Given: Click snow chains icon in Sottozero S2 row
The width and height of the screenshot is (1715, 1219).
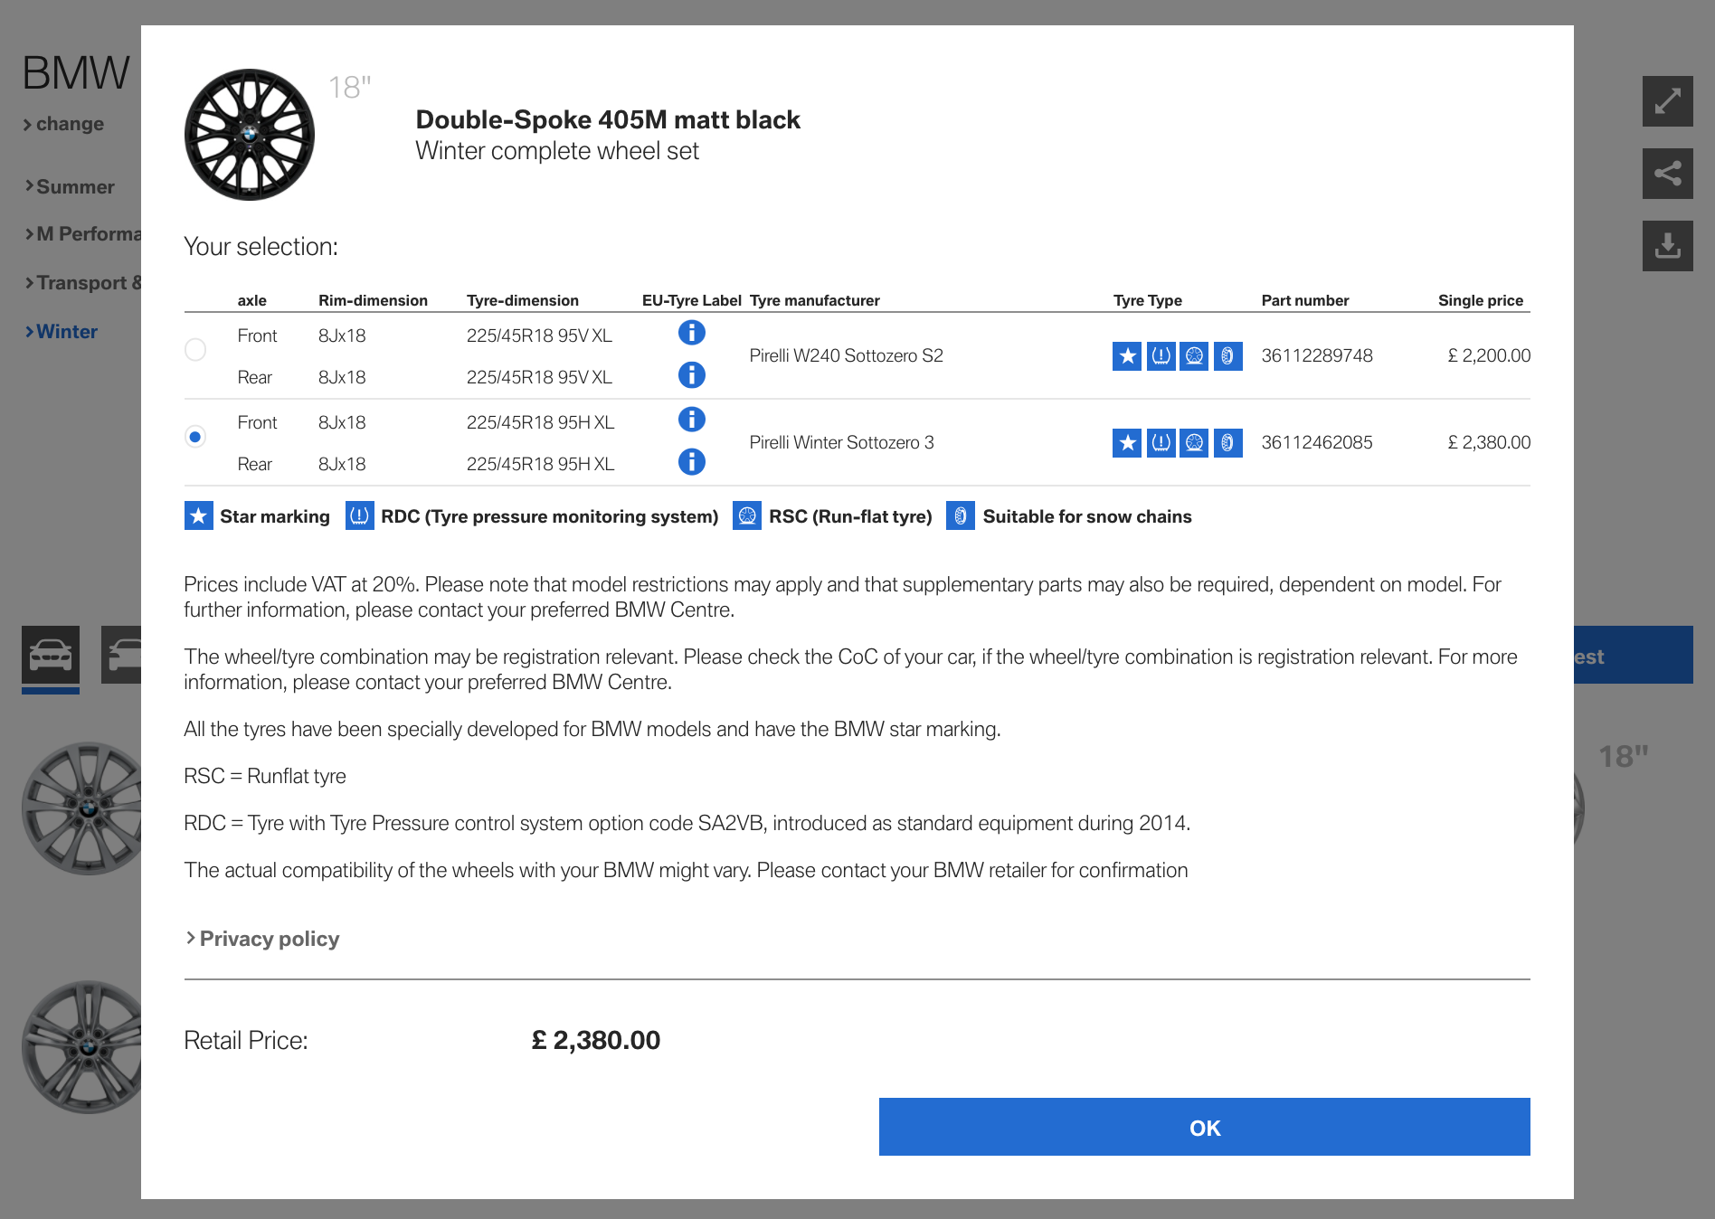Looking at the screenshot, I should pyautogui.click(x=1227, y=356).
